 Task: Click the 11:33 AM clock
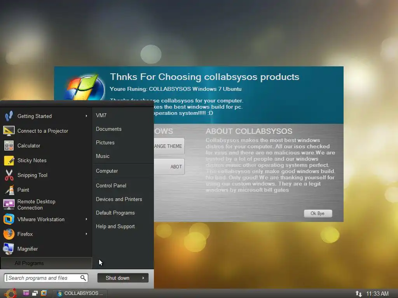377,294
